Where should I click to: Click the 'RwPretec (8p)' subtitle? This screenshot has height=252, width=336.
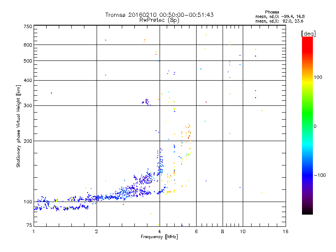159,20
